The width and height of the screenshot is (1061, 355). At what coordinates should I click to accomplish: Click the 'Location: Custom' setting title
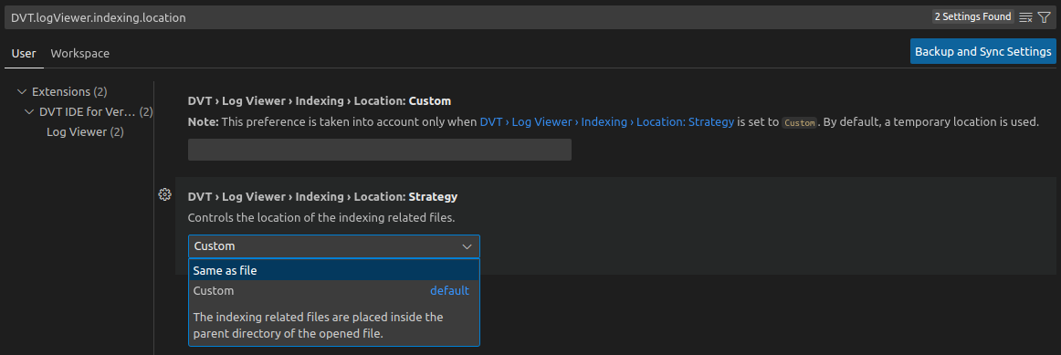pos(320,100)
